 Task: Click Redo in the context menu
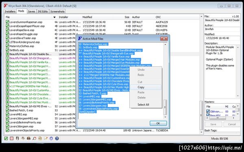(146, 75)
